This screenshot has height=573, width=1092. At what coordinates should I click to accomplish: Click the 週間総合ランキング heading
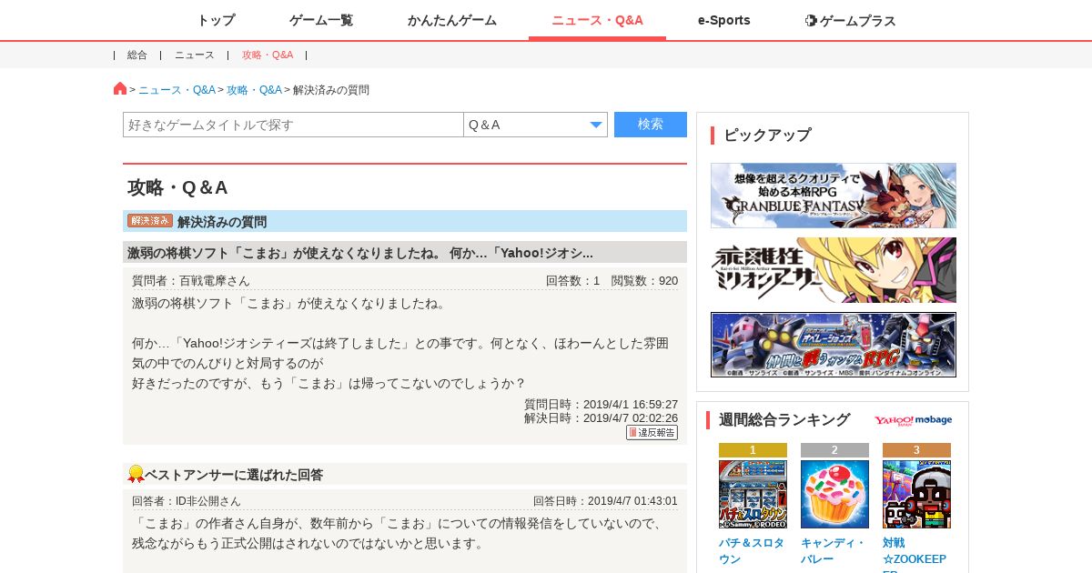click(784, 420)
